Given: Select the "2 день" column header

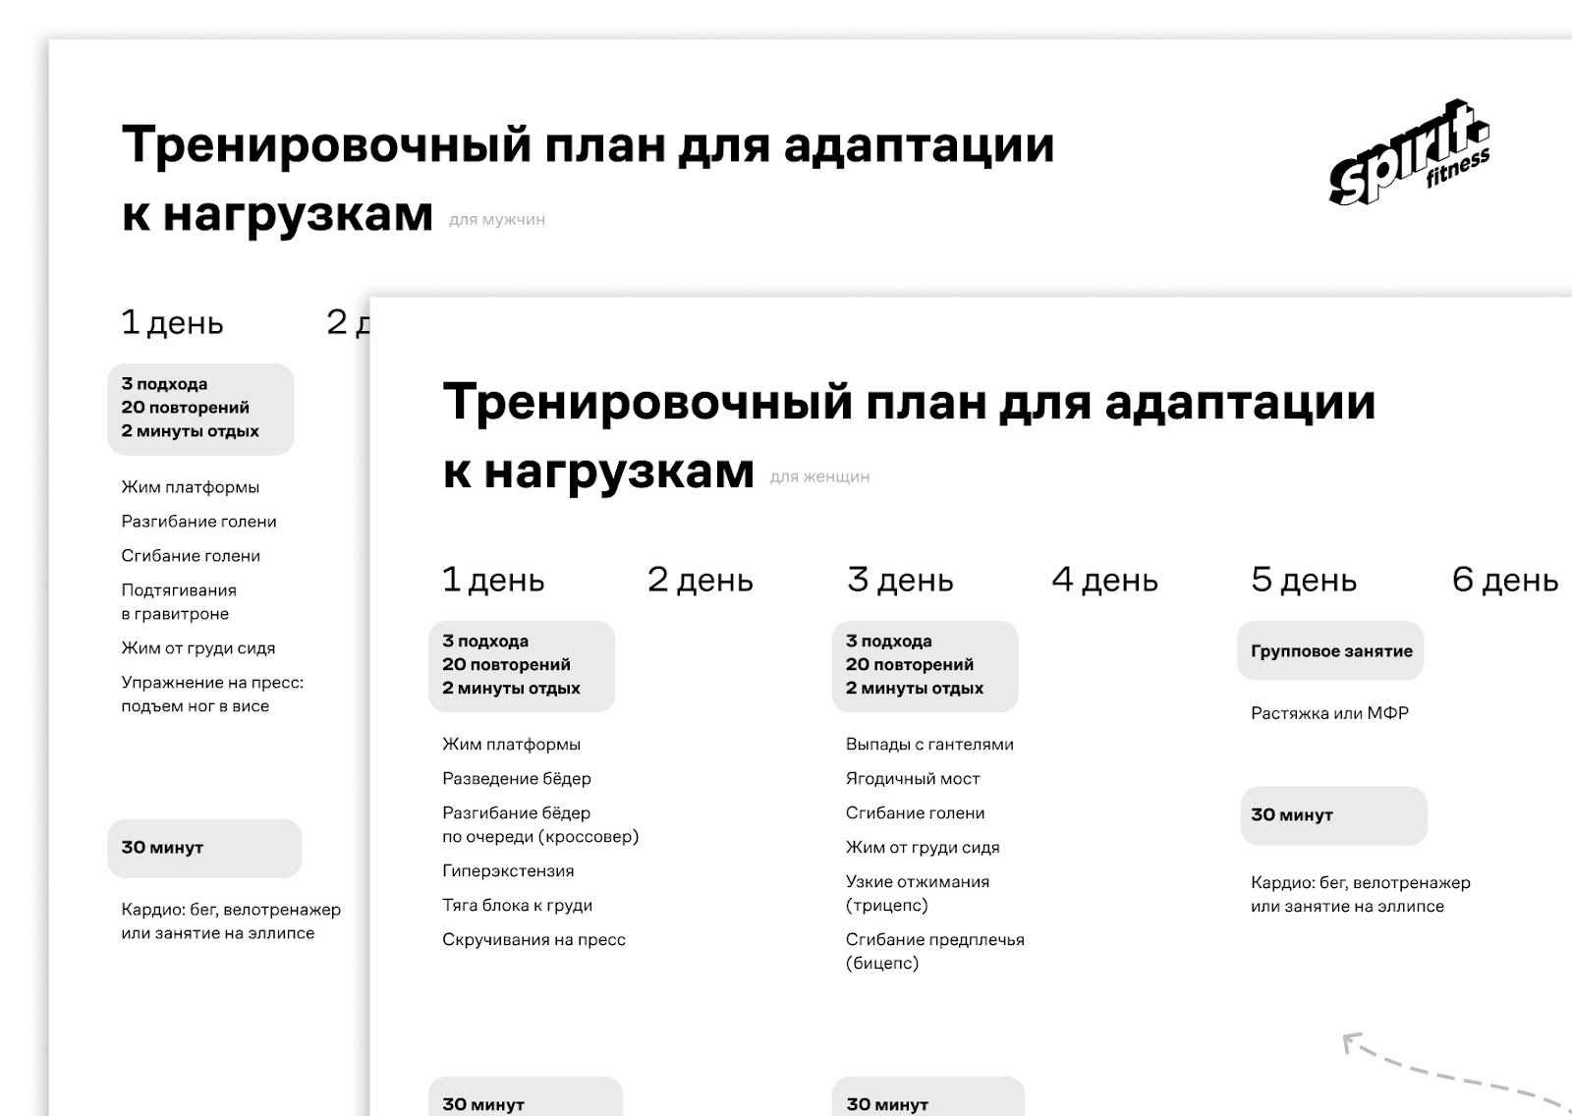Looking at the screenshot, I should 700,580.
